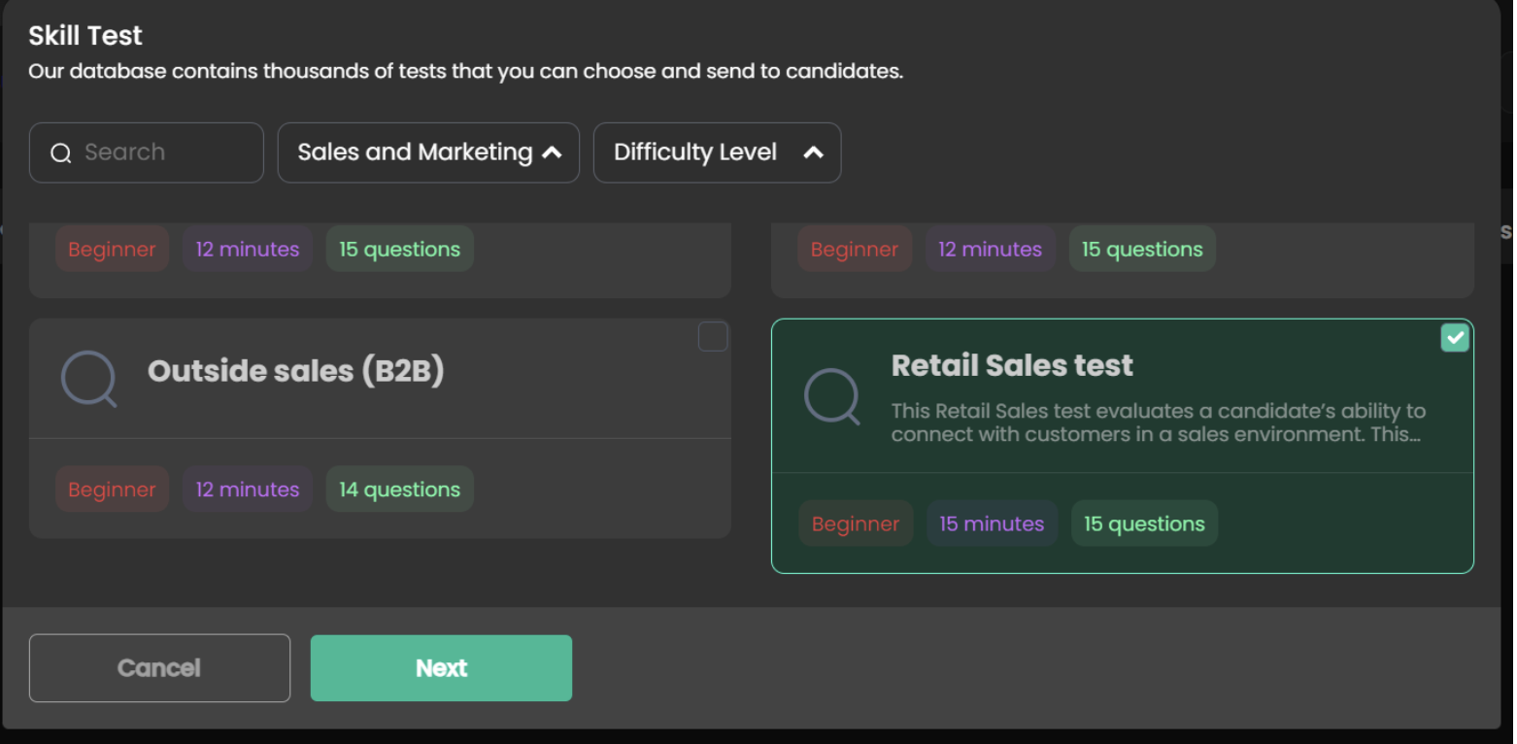Click the 15 minutes tag
This screenshot has width=1517, height=744.
pyautogui.click(x=992, y=524)
